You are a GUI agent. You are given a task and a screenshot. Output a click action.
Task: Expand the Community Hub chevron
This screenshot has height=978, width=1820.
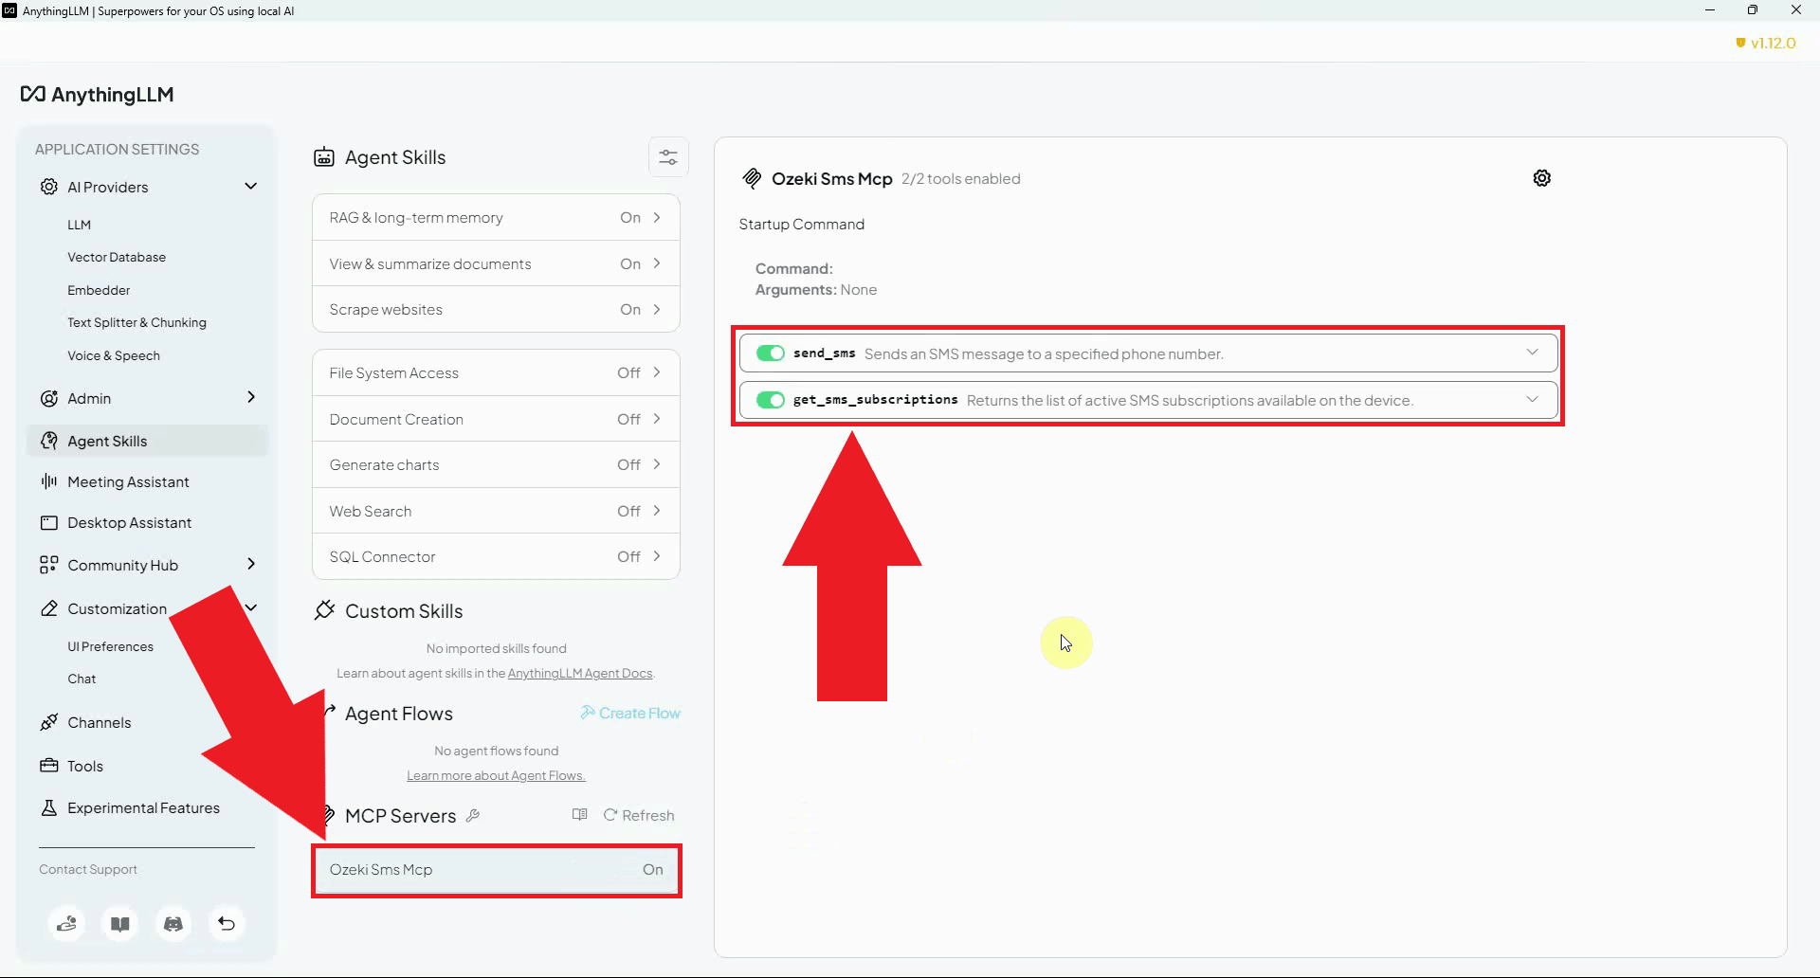[x=251, y=564]
